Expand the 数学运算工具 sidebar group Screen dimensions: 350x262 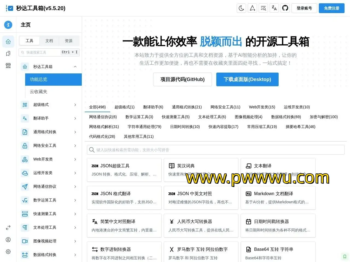click(x=75, y=200)
